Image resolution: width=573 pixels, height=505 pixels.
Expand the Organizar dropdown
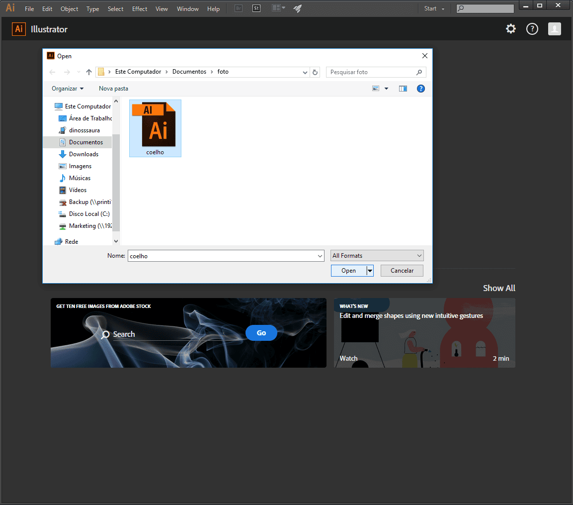coord(68,89)
